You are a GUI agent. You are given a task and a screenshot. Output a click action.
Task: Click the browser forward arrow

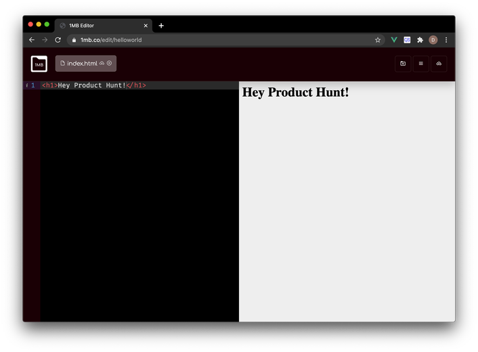tap(45, 40)
